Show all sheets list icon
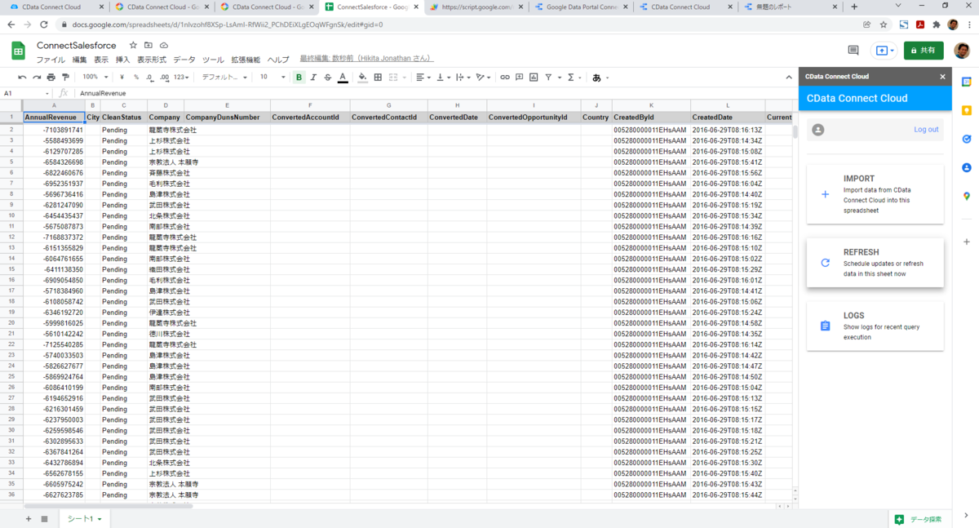 44,519
